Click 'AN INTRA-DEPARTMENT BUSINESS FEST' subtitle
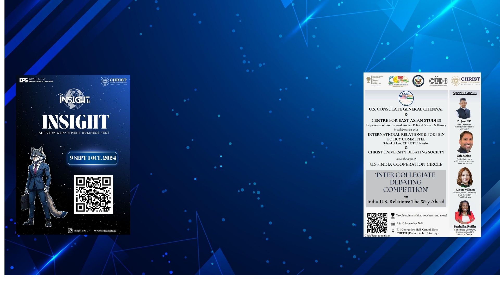The height and width of the screenshot is (281, 500). tap(74, 133)
